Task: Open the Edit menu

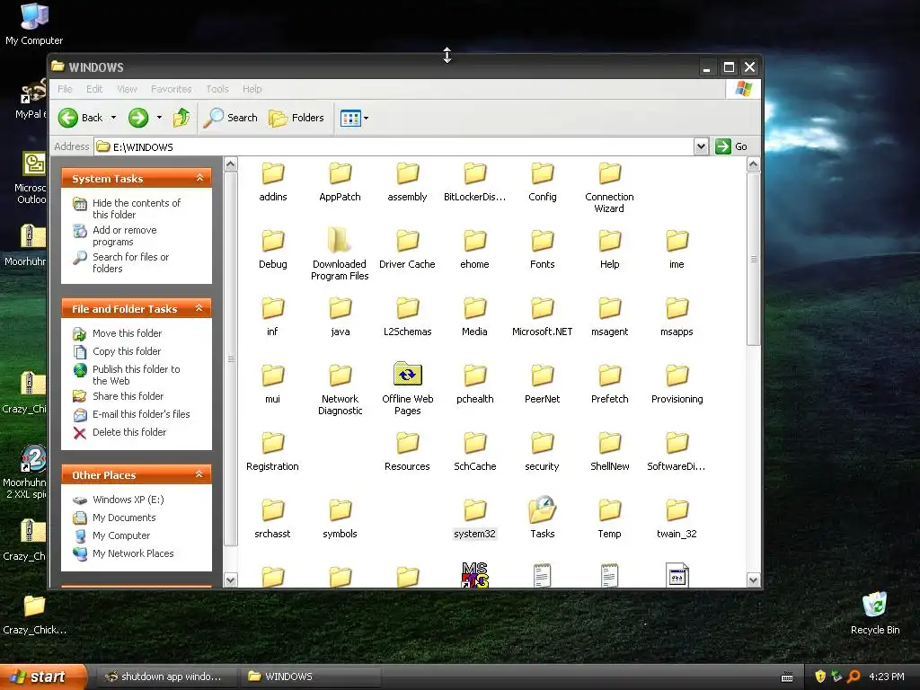Action: 93,89
